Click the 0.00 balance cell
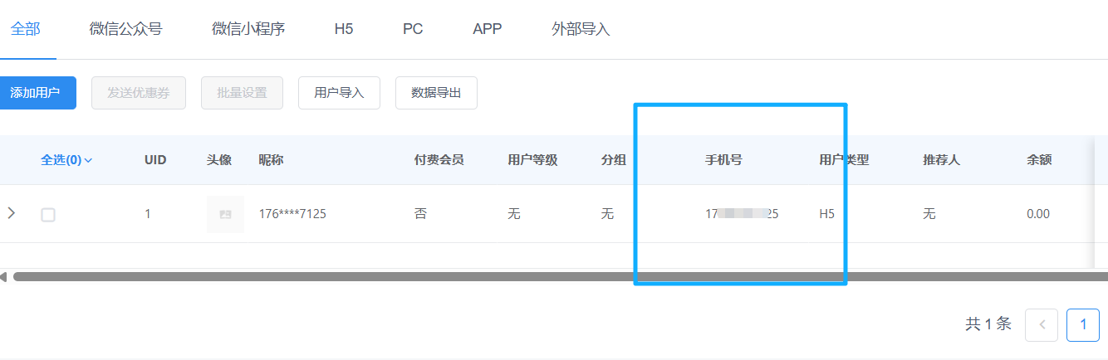 pos(1038,214)
